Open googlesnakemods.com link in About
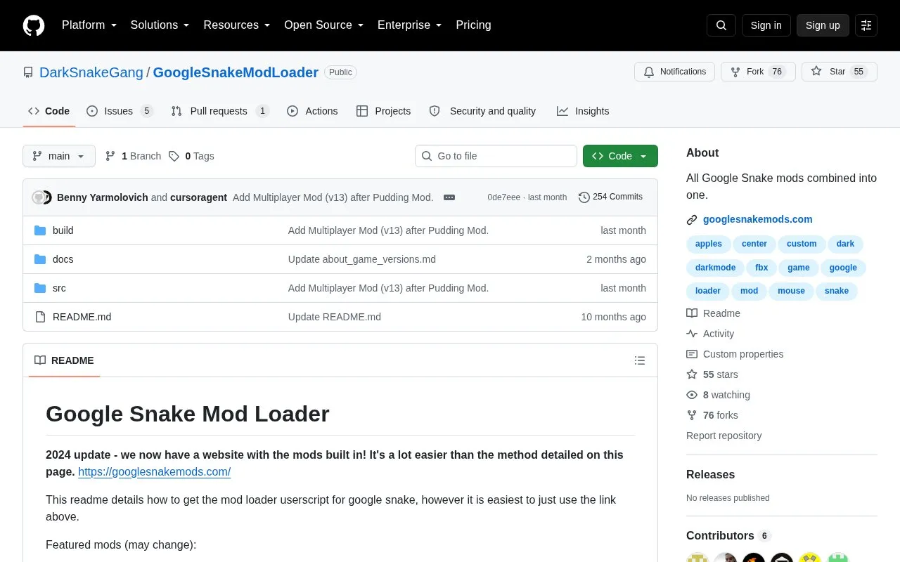 tap(757, 219)
